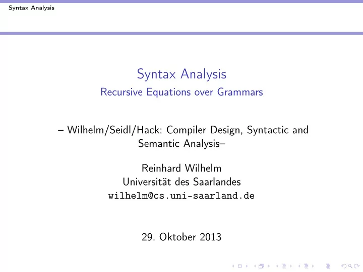Viewport: 363px width, 272px height.
Task: Click the go forward curved arrow icon
Action: [x=356, y=266]
